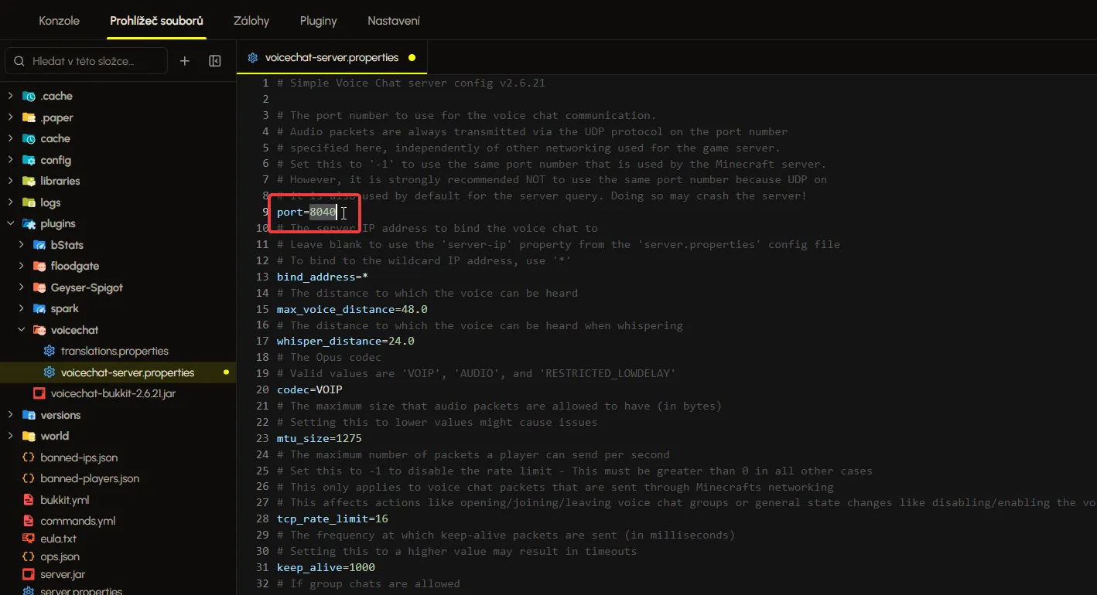
Task: Click the server.jar file icon
Action: (x=29, y=574)
